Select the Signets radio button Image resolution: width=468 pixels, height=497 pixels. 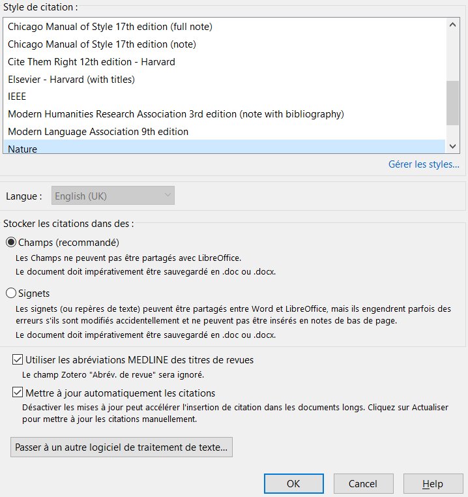point(11,294)
